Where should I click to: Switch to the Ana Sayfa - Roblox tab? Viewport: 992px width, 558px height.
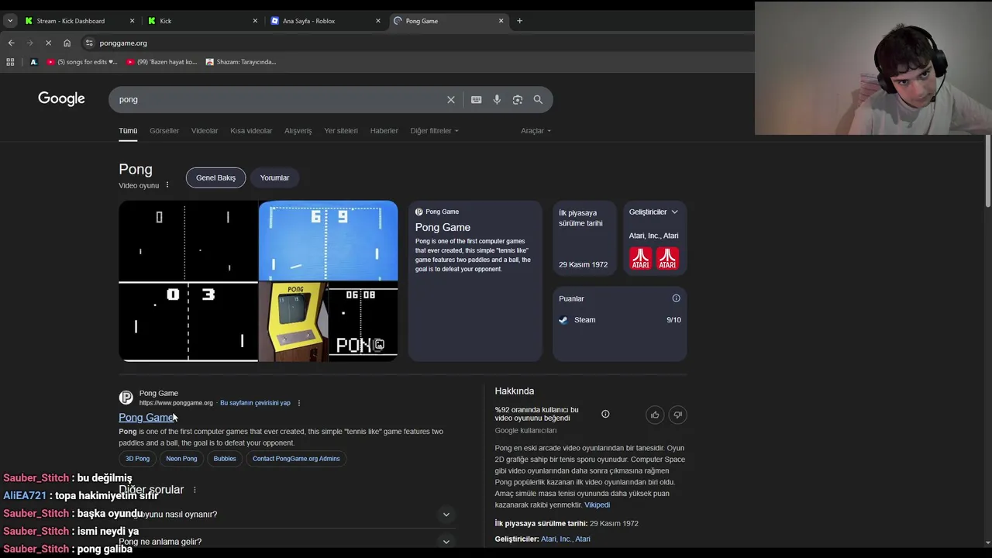click(325, 21)
